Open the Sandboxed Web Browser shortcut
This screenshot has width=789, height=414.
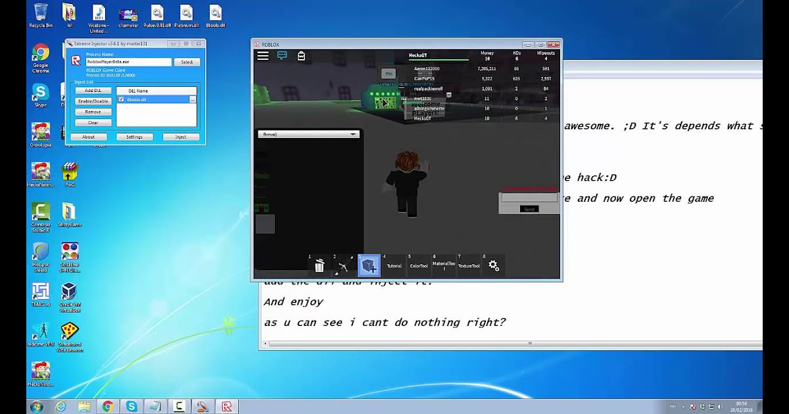click(70, 337)
